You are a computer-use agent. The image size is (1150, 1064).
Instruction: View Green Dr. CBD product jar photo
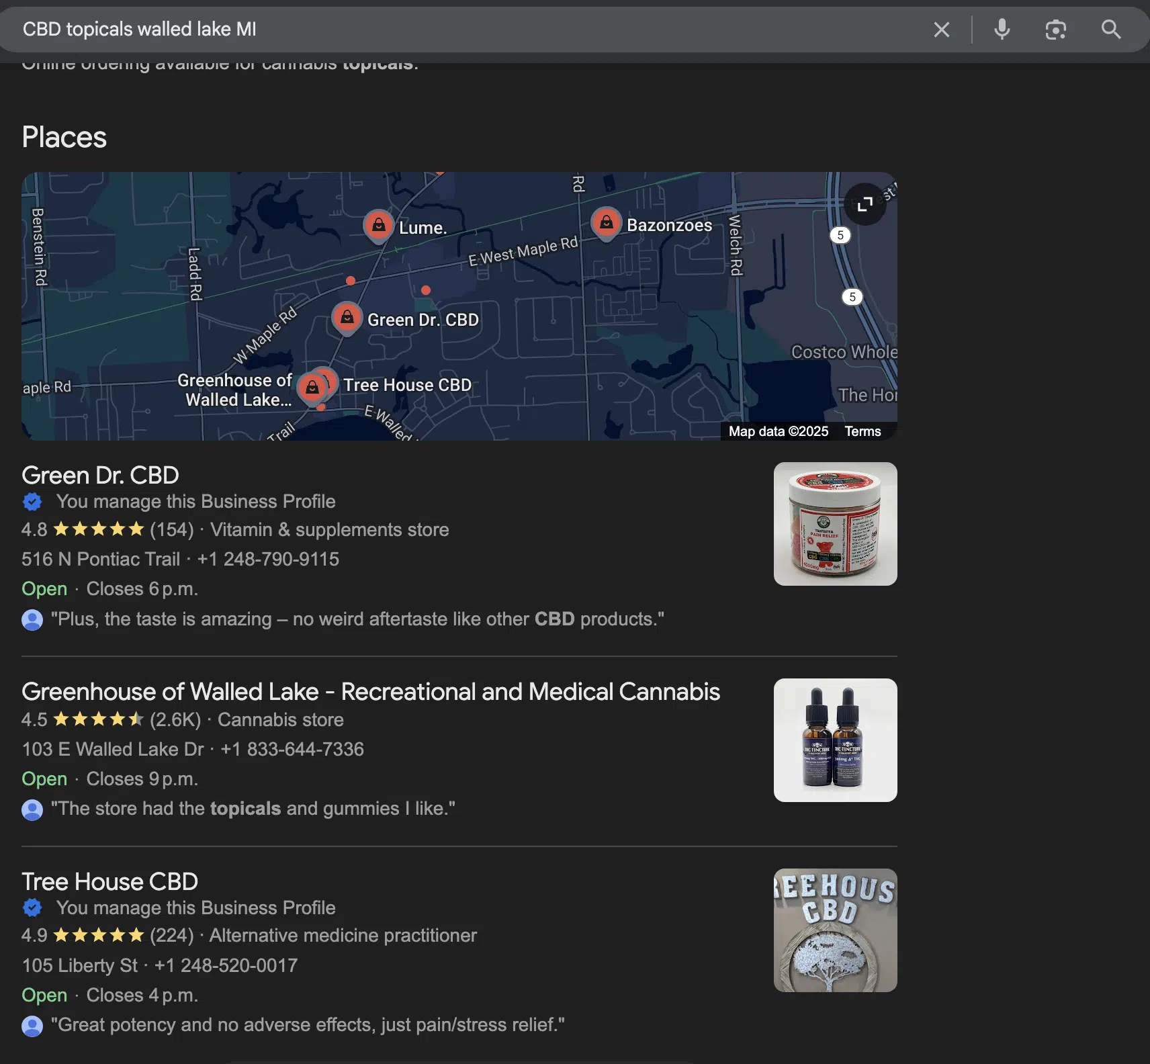[836, 524]
